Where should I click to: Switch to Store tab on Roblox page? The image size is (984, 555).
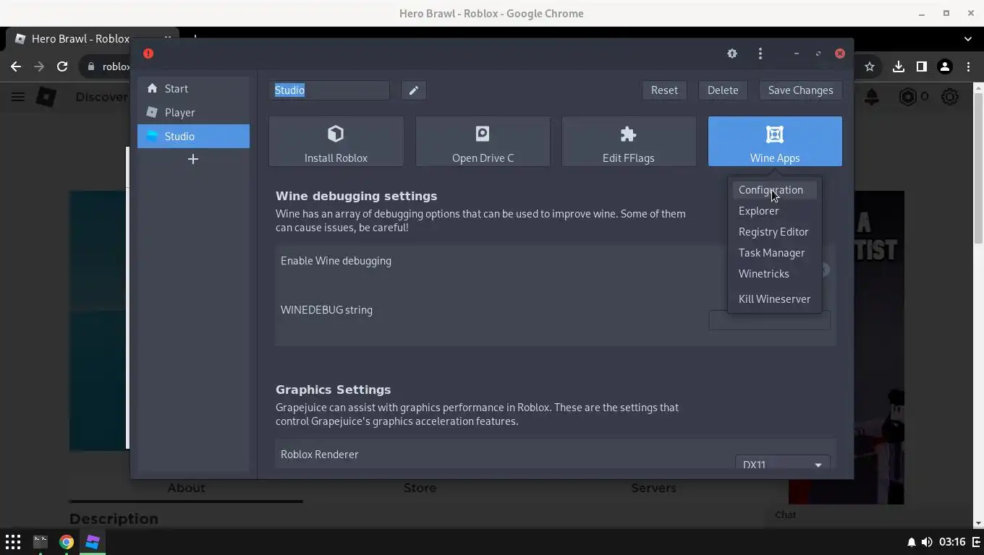click(420, 489)
